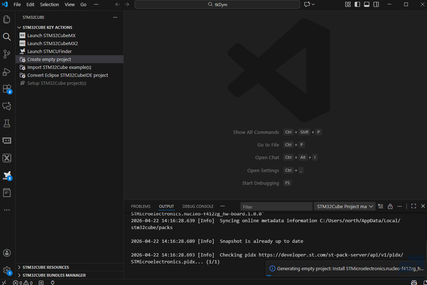Open the Source Control view
The height and width of the screenshot is (285, 427).
[7, 54]
